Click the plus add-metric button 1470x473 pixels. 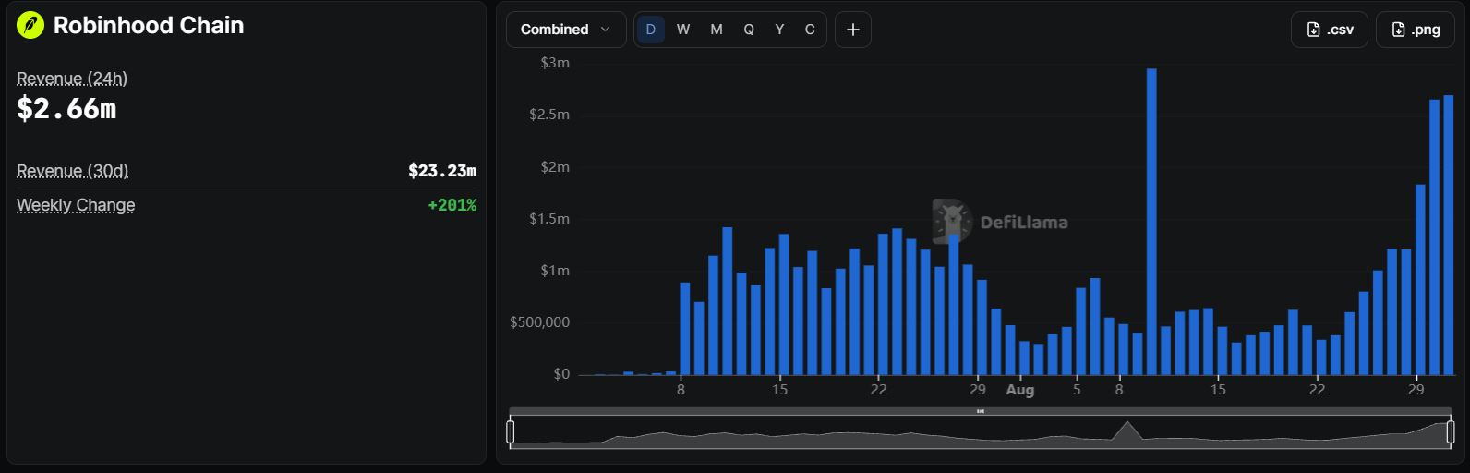[x=853, y=30]
